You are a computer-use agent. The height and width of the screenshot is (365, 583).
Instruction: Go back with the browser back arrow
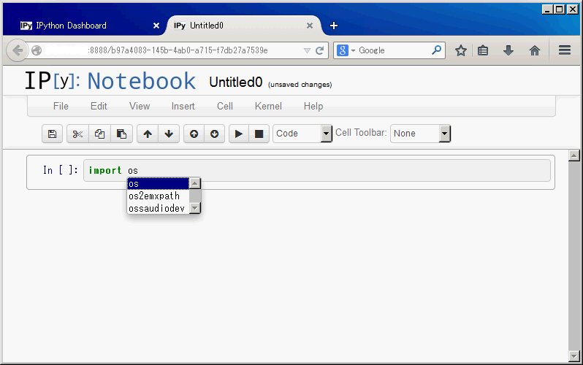click(x=17, y=50)
